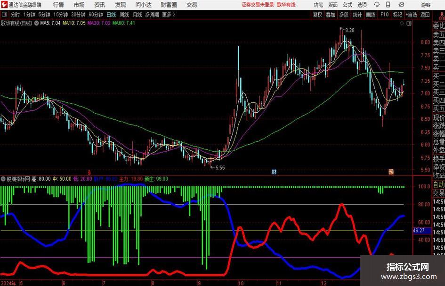Open the 发现 menu
Viewport: 445px width, 286px height.
[121, 5]
